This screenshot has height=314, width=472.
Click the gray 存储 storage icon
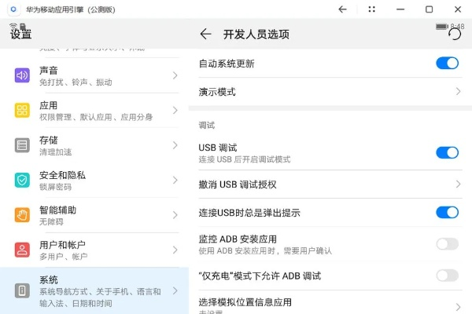click(x=22, y=145)
